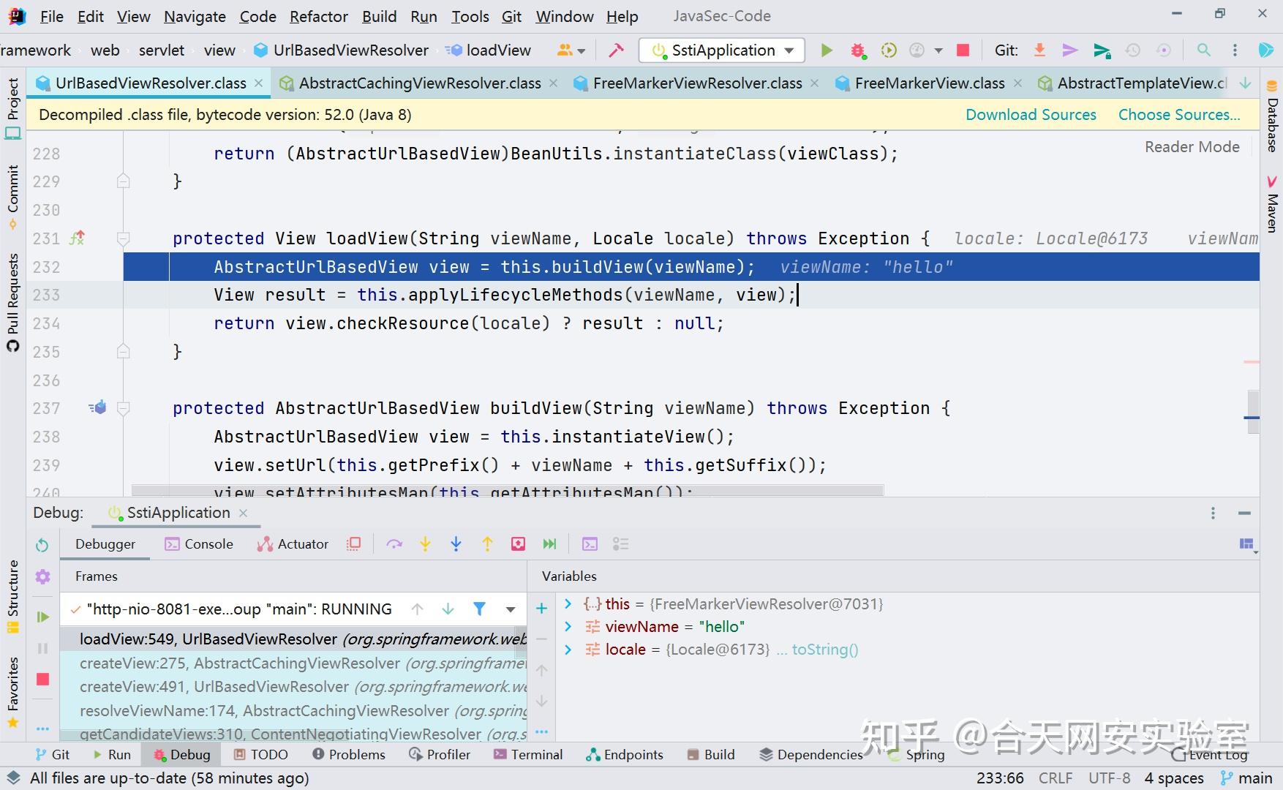1283x790 pixels.
Task: Push commits using the purple push icon
Action: [x=1070, y=50]
